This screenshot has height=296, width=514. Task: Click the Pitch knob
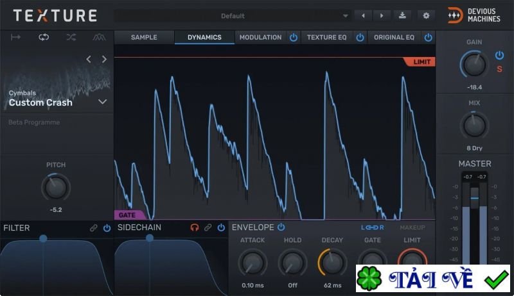pos(56,187)
